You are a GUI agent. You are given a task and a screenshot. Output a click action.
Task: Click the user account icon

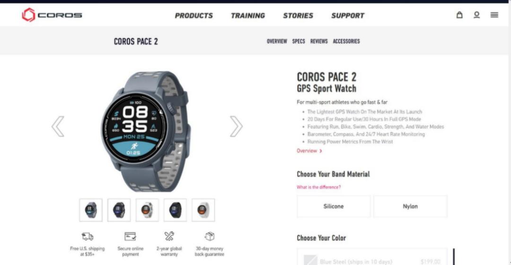click(476, 15)
